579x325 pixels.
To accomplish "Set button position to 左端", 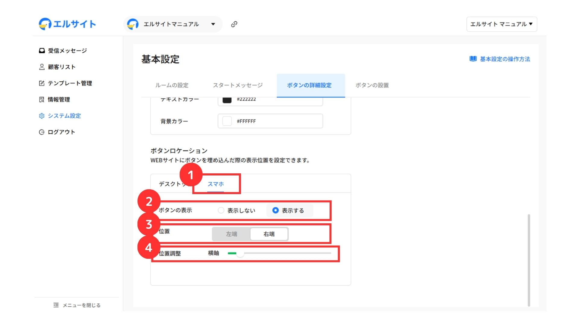I will (231, 234).
